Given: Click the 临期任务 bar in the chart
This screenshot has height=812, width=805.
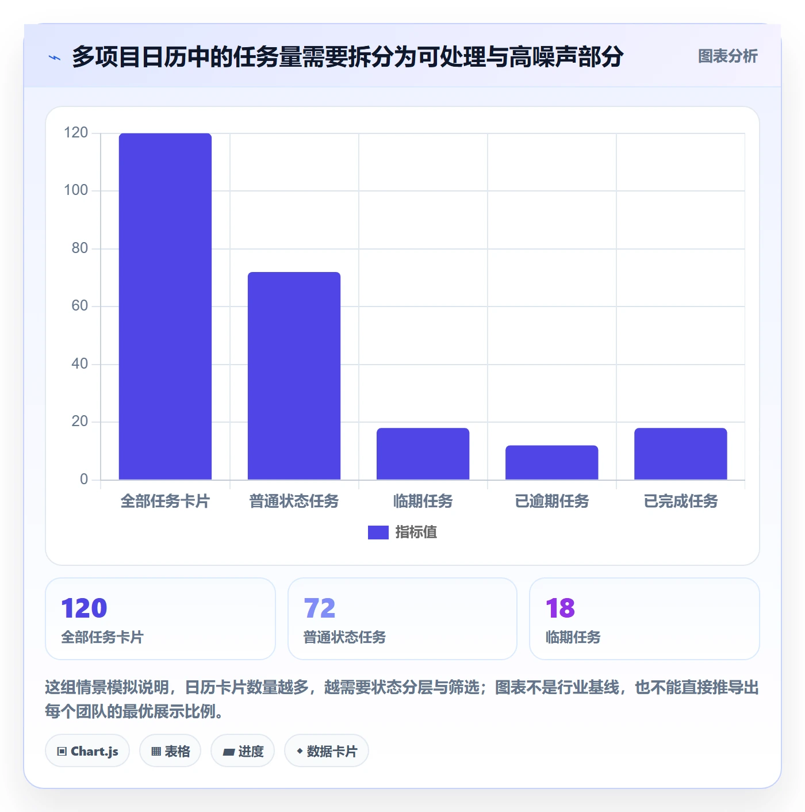Looking at the screenshot, I should pyautogui.click(x=423, y=454).
